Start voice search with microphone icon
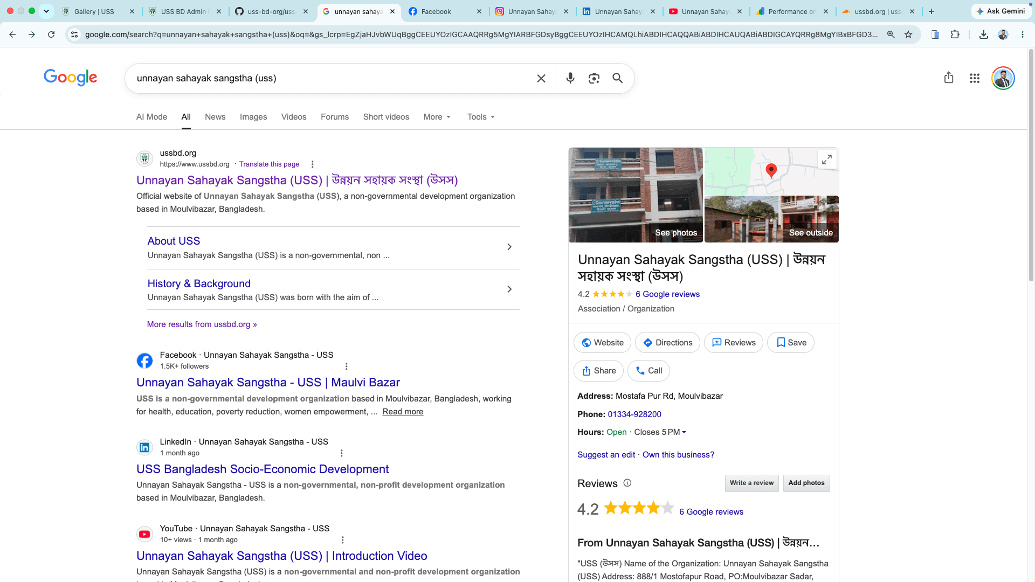This screenshot has height=582, width=1035. point(570,79)
